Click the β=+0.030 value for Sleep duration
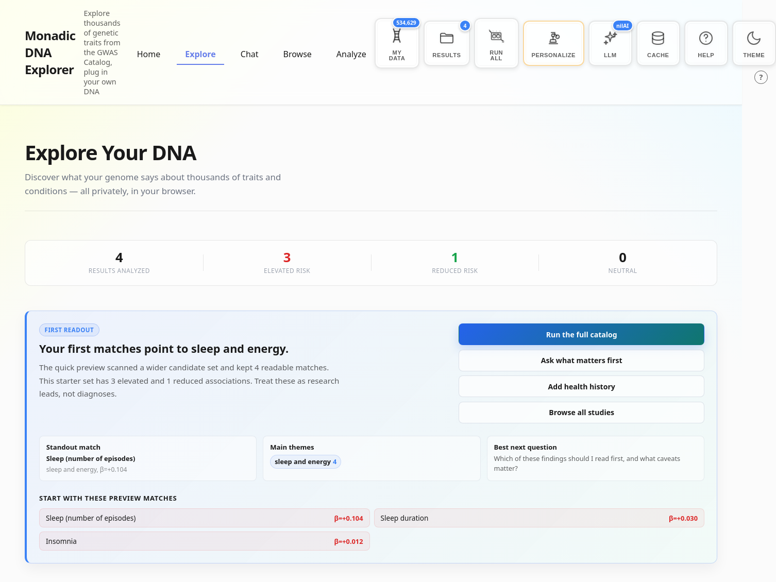 click(683, 519)
